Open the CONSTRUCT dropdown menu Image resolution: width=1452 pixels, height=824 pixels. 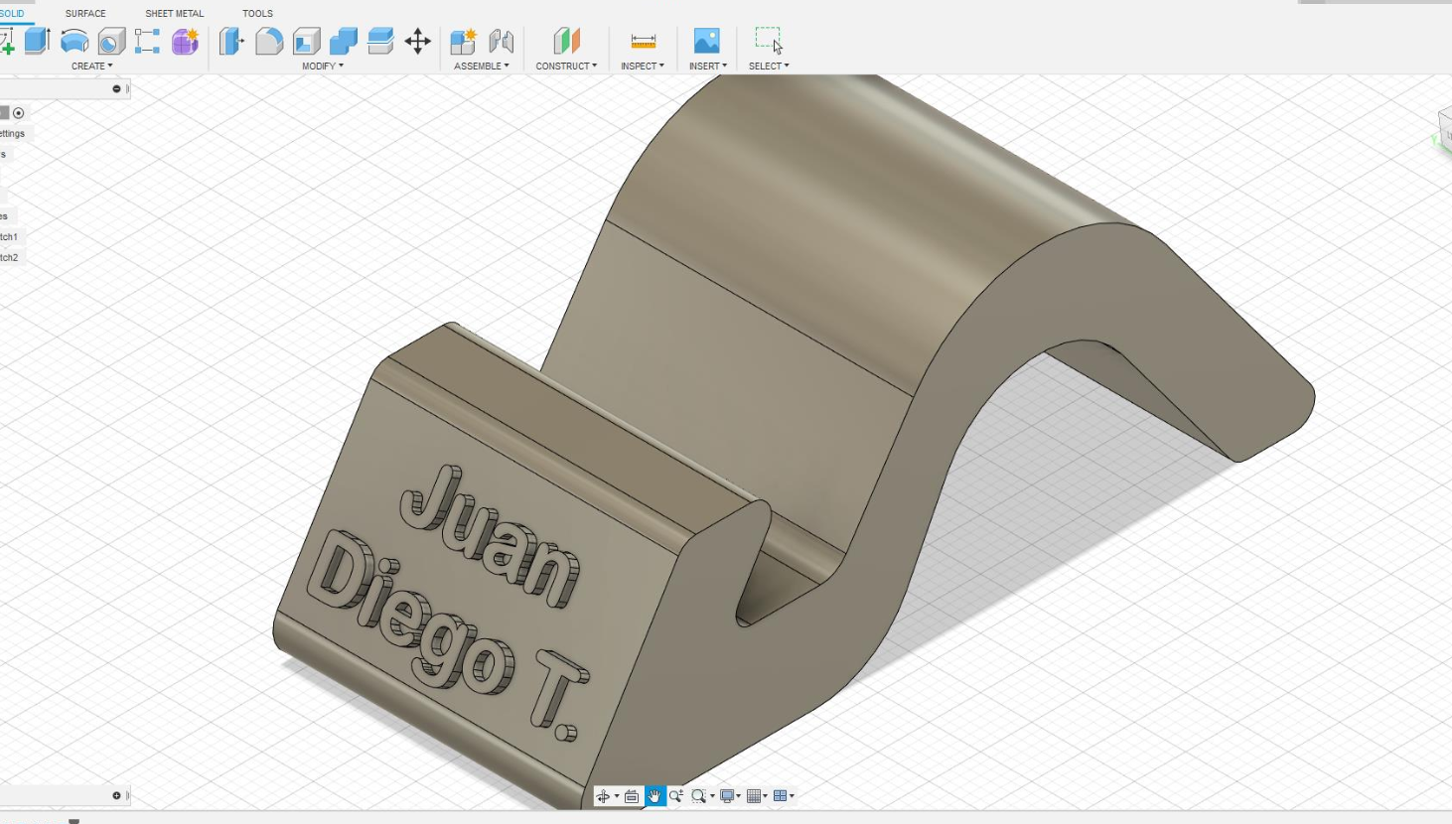[566, 67]
